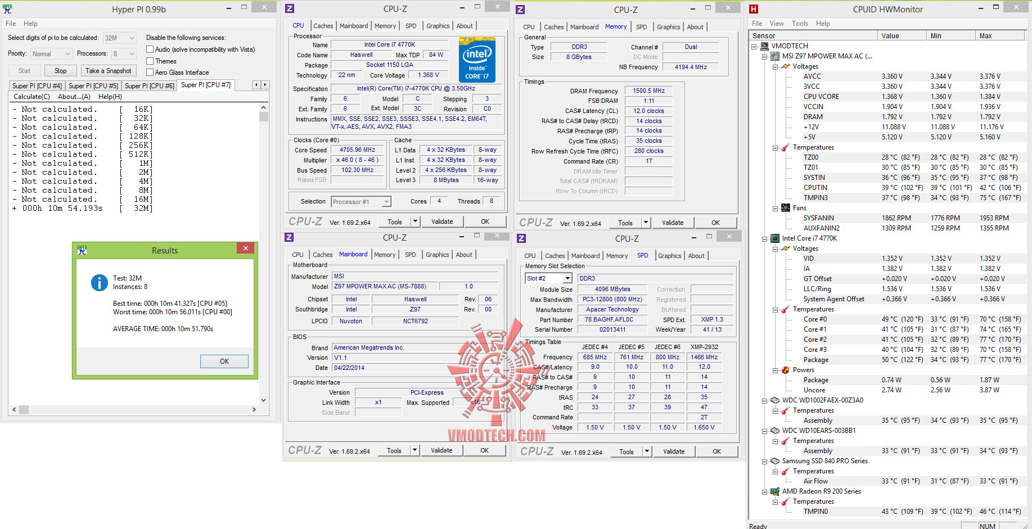
Task: Open the Calculate(C) menu in Super PI
Action: tap(31, 97)
